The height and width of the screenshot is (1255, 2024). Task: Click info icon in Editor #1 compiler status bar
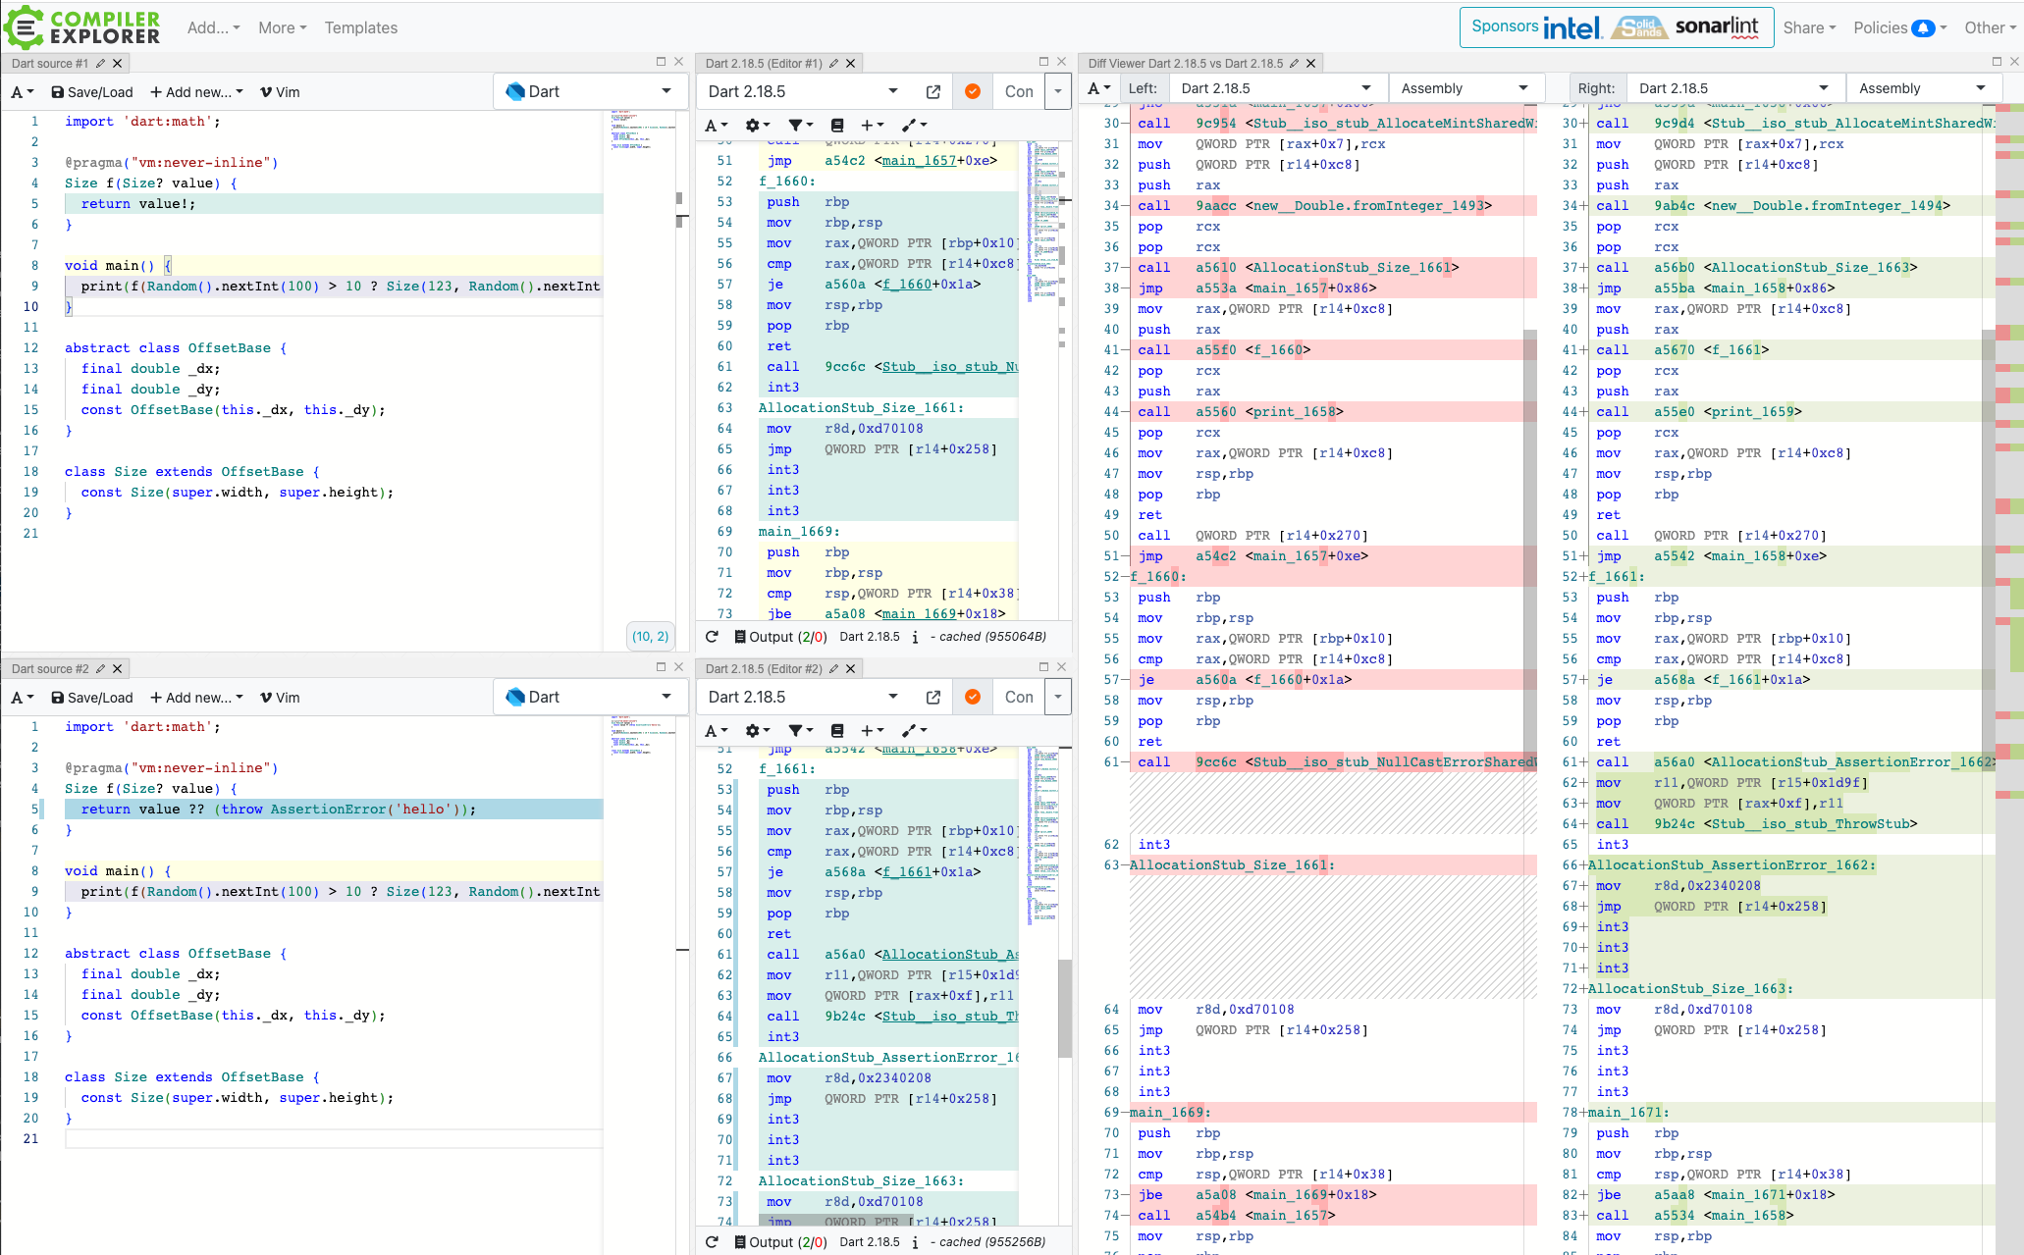pos(915,637)
